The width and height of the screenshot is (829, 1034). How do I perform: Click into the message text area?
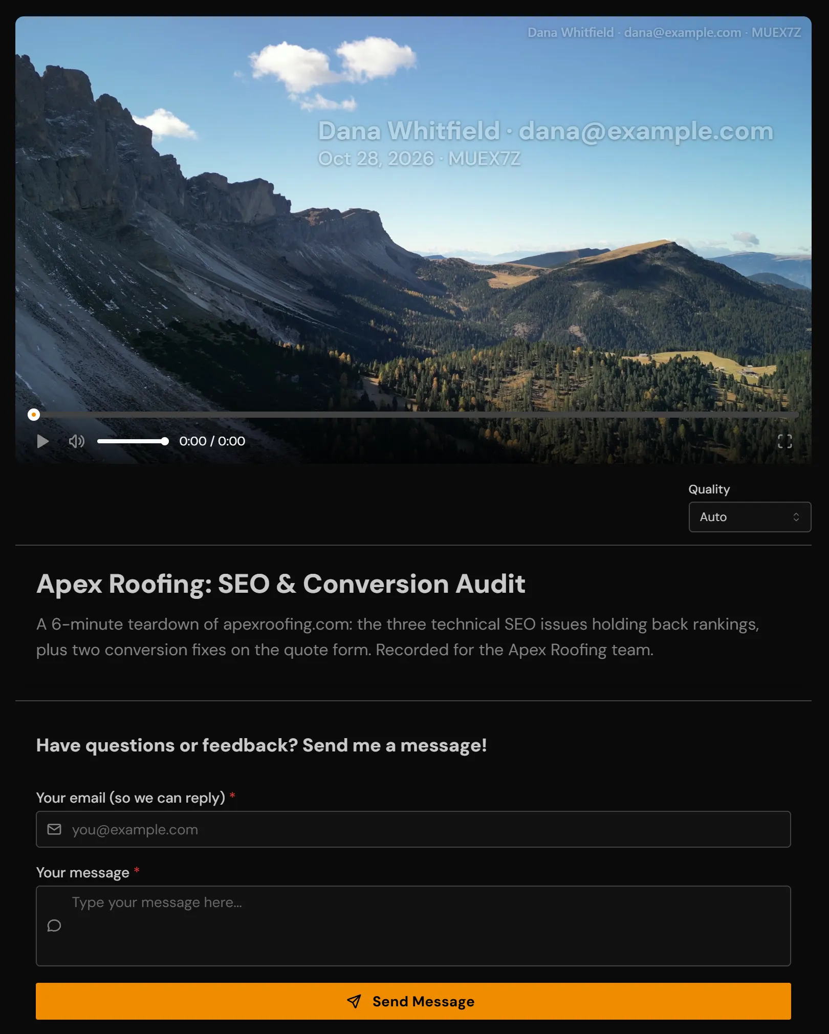[413, 926]
